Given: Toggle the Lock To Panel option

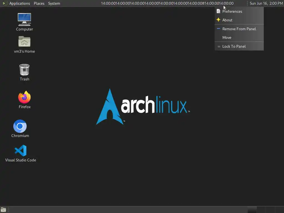Looking at the screenshot, I should click(239, 46).
